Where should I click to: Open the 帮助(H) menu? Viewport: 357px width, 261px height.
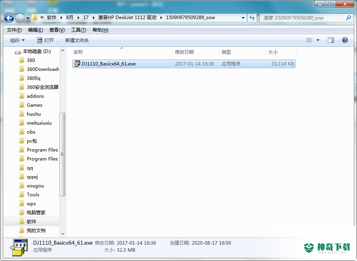click(100, 30)
